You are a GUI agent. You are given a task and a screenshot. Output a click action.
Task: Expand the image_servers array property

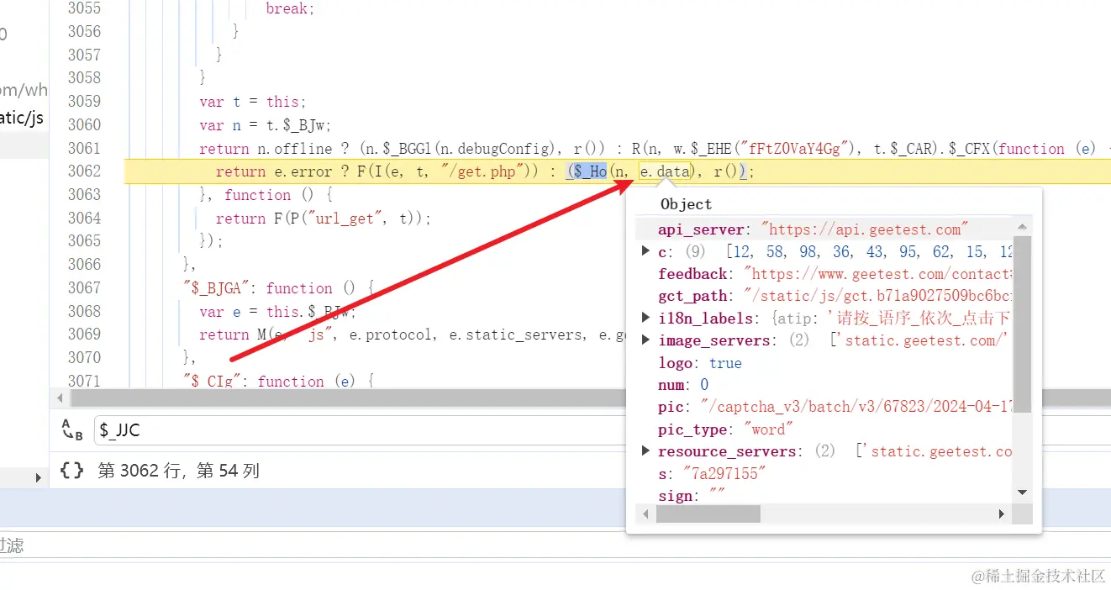tap(646, 340)
